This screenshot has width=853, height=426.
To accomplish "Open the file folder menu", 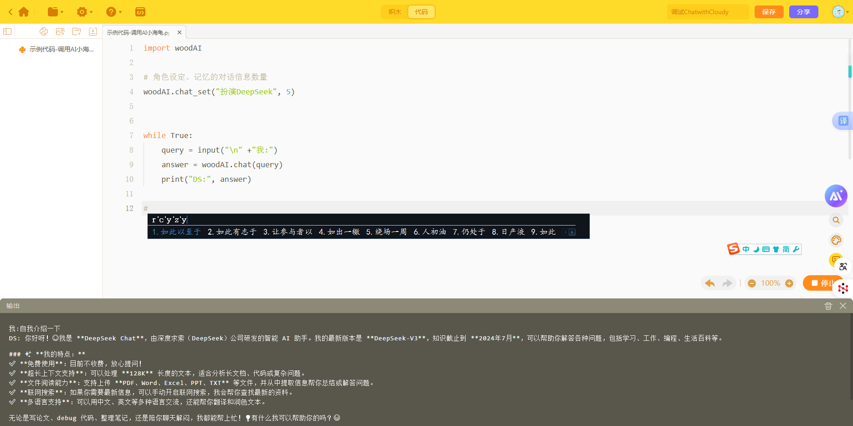I will [x=55, y=12].
